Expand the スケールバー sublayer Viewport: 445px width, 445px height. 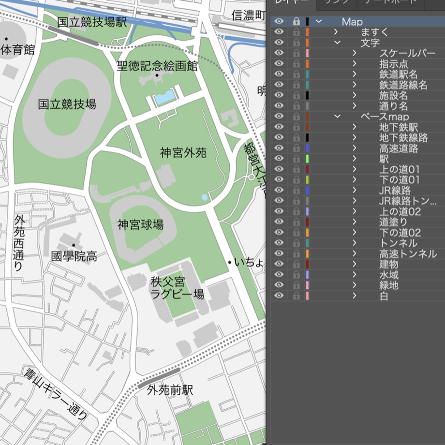click(x=355, y=53)
